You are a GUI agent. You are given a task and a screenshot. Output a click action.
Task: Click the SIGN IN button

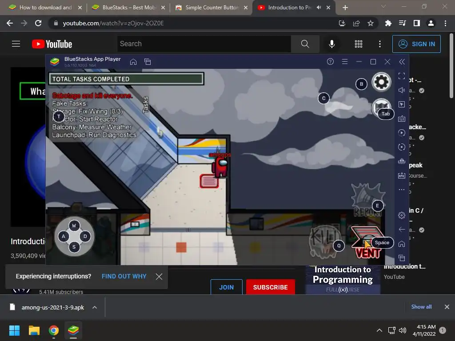click(x=416, y=44)
